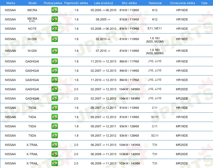Click the Moc silnika column header
This screenshot has height=168, width=213.
[129, 3]
